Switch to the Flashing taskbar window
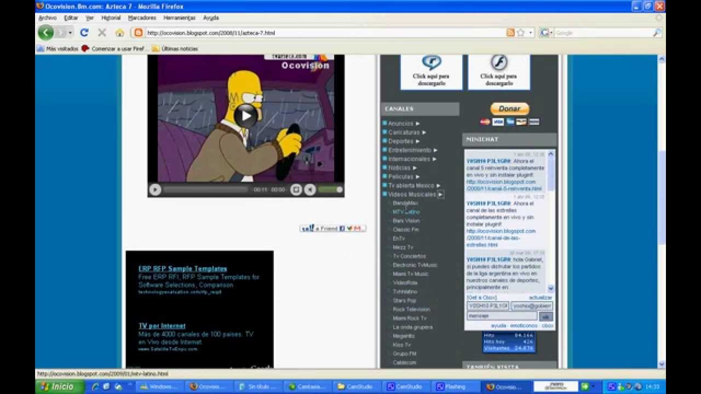701x394 pixels. click(455, 386)
